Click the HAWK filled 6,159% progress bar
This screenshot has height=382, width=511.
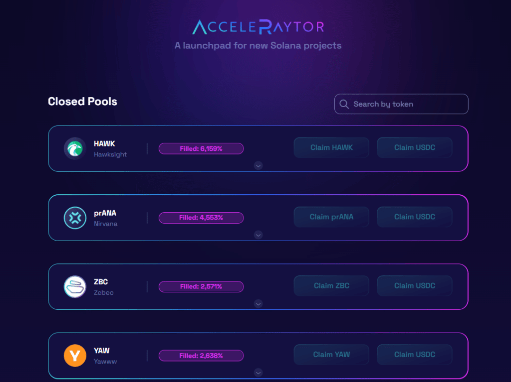pyautogui.click(x=201, y=148)
